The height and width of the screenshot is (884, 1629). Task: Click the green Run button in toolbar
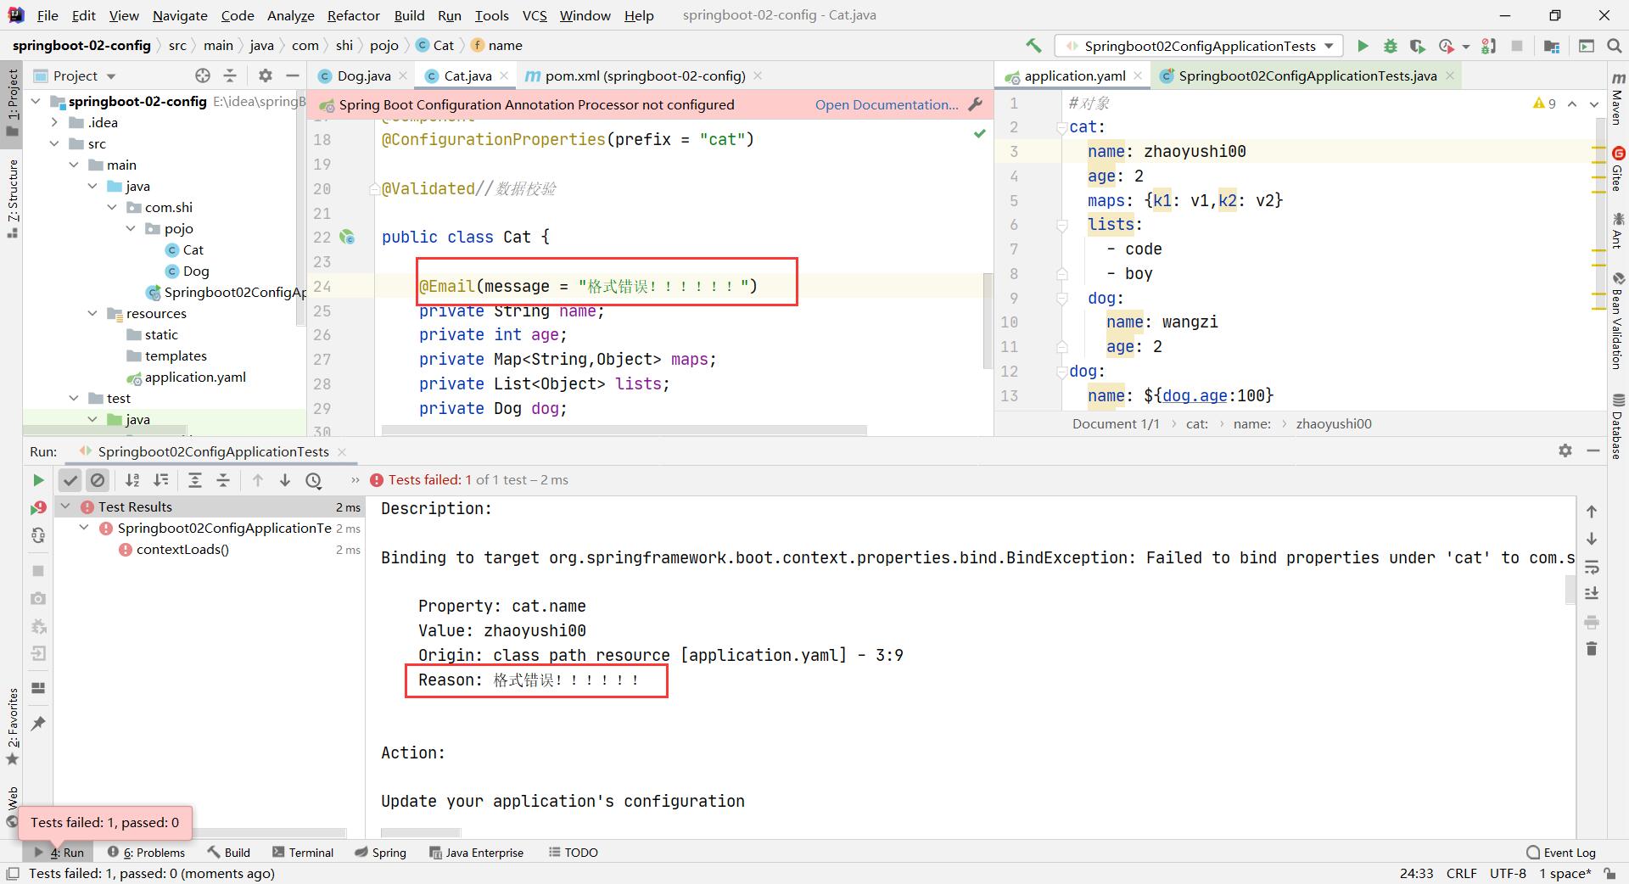[x=1363, y=46]
